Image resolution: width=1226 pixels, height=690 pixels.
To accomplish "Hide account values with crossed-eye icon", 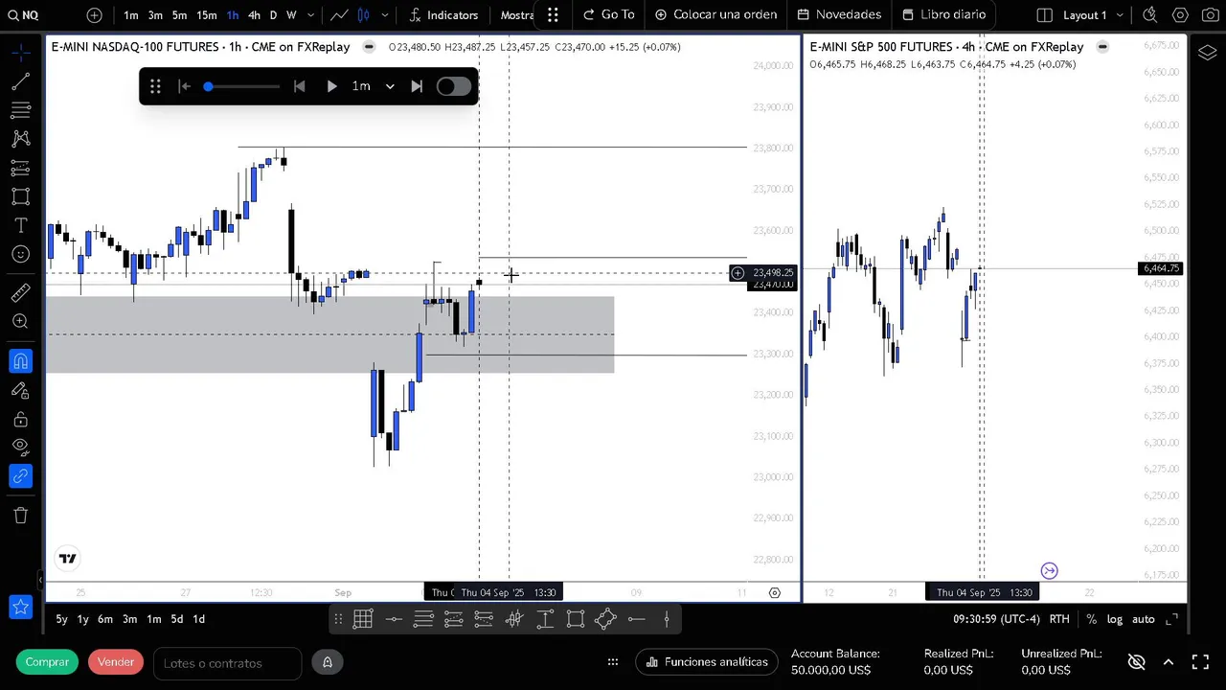I will pyautogui.click(x=1136, y=662).
